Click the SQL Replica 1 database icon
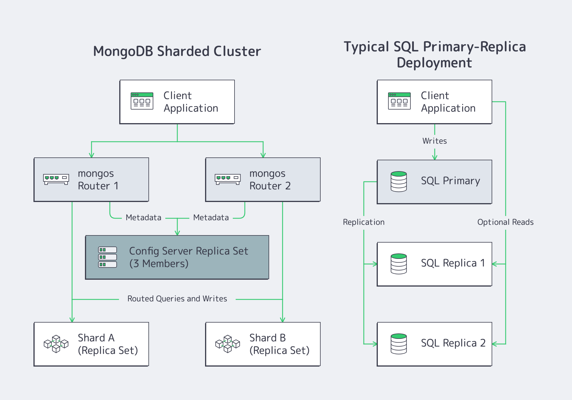The width and height of the screenshot is (572, 400). (x=399, y=264)
